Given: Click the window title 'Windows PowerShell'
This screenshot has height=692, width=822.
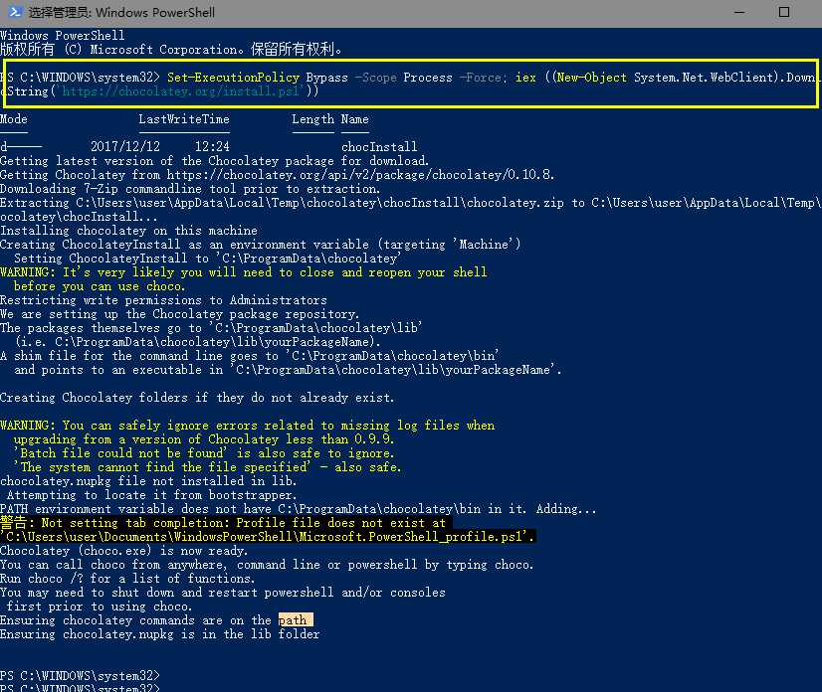Looking at the screenshot, I should point(154,12).
